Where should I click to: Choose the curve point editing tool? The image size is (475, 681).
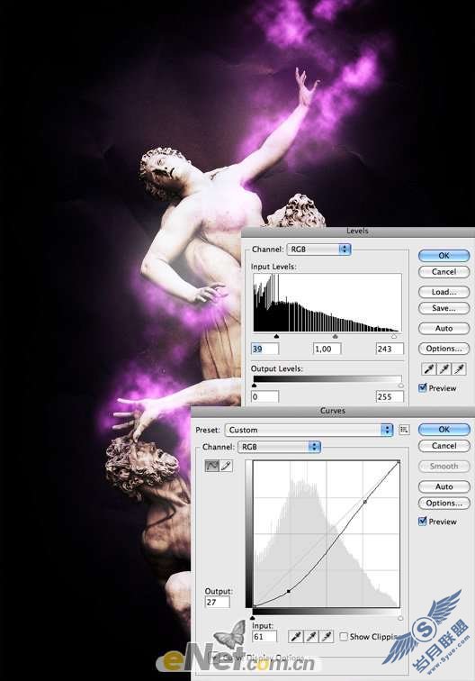(211, 466)
